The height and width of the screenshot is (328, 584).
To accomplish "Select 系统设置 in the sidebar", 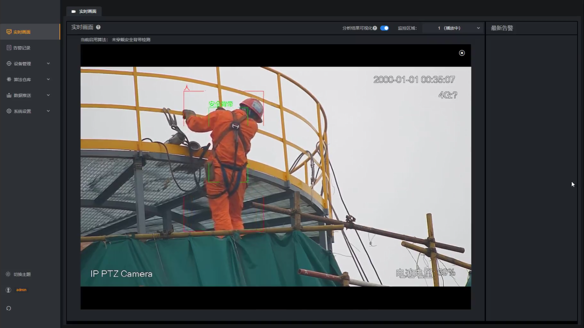I will pos(30,111).
